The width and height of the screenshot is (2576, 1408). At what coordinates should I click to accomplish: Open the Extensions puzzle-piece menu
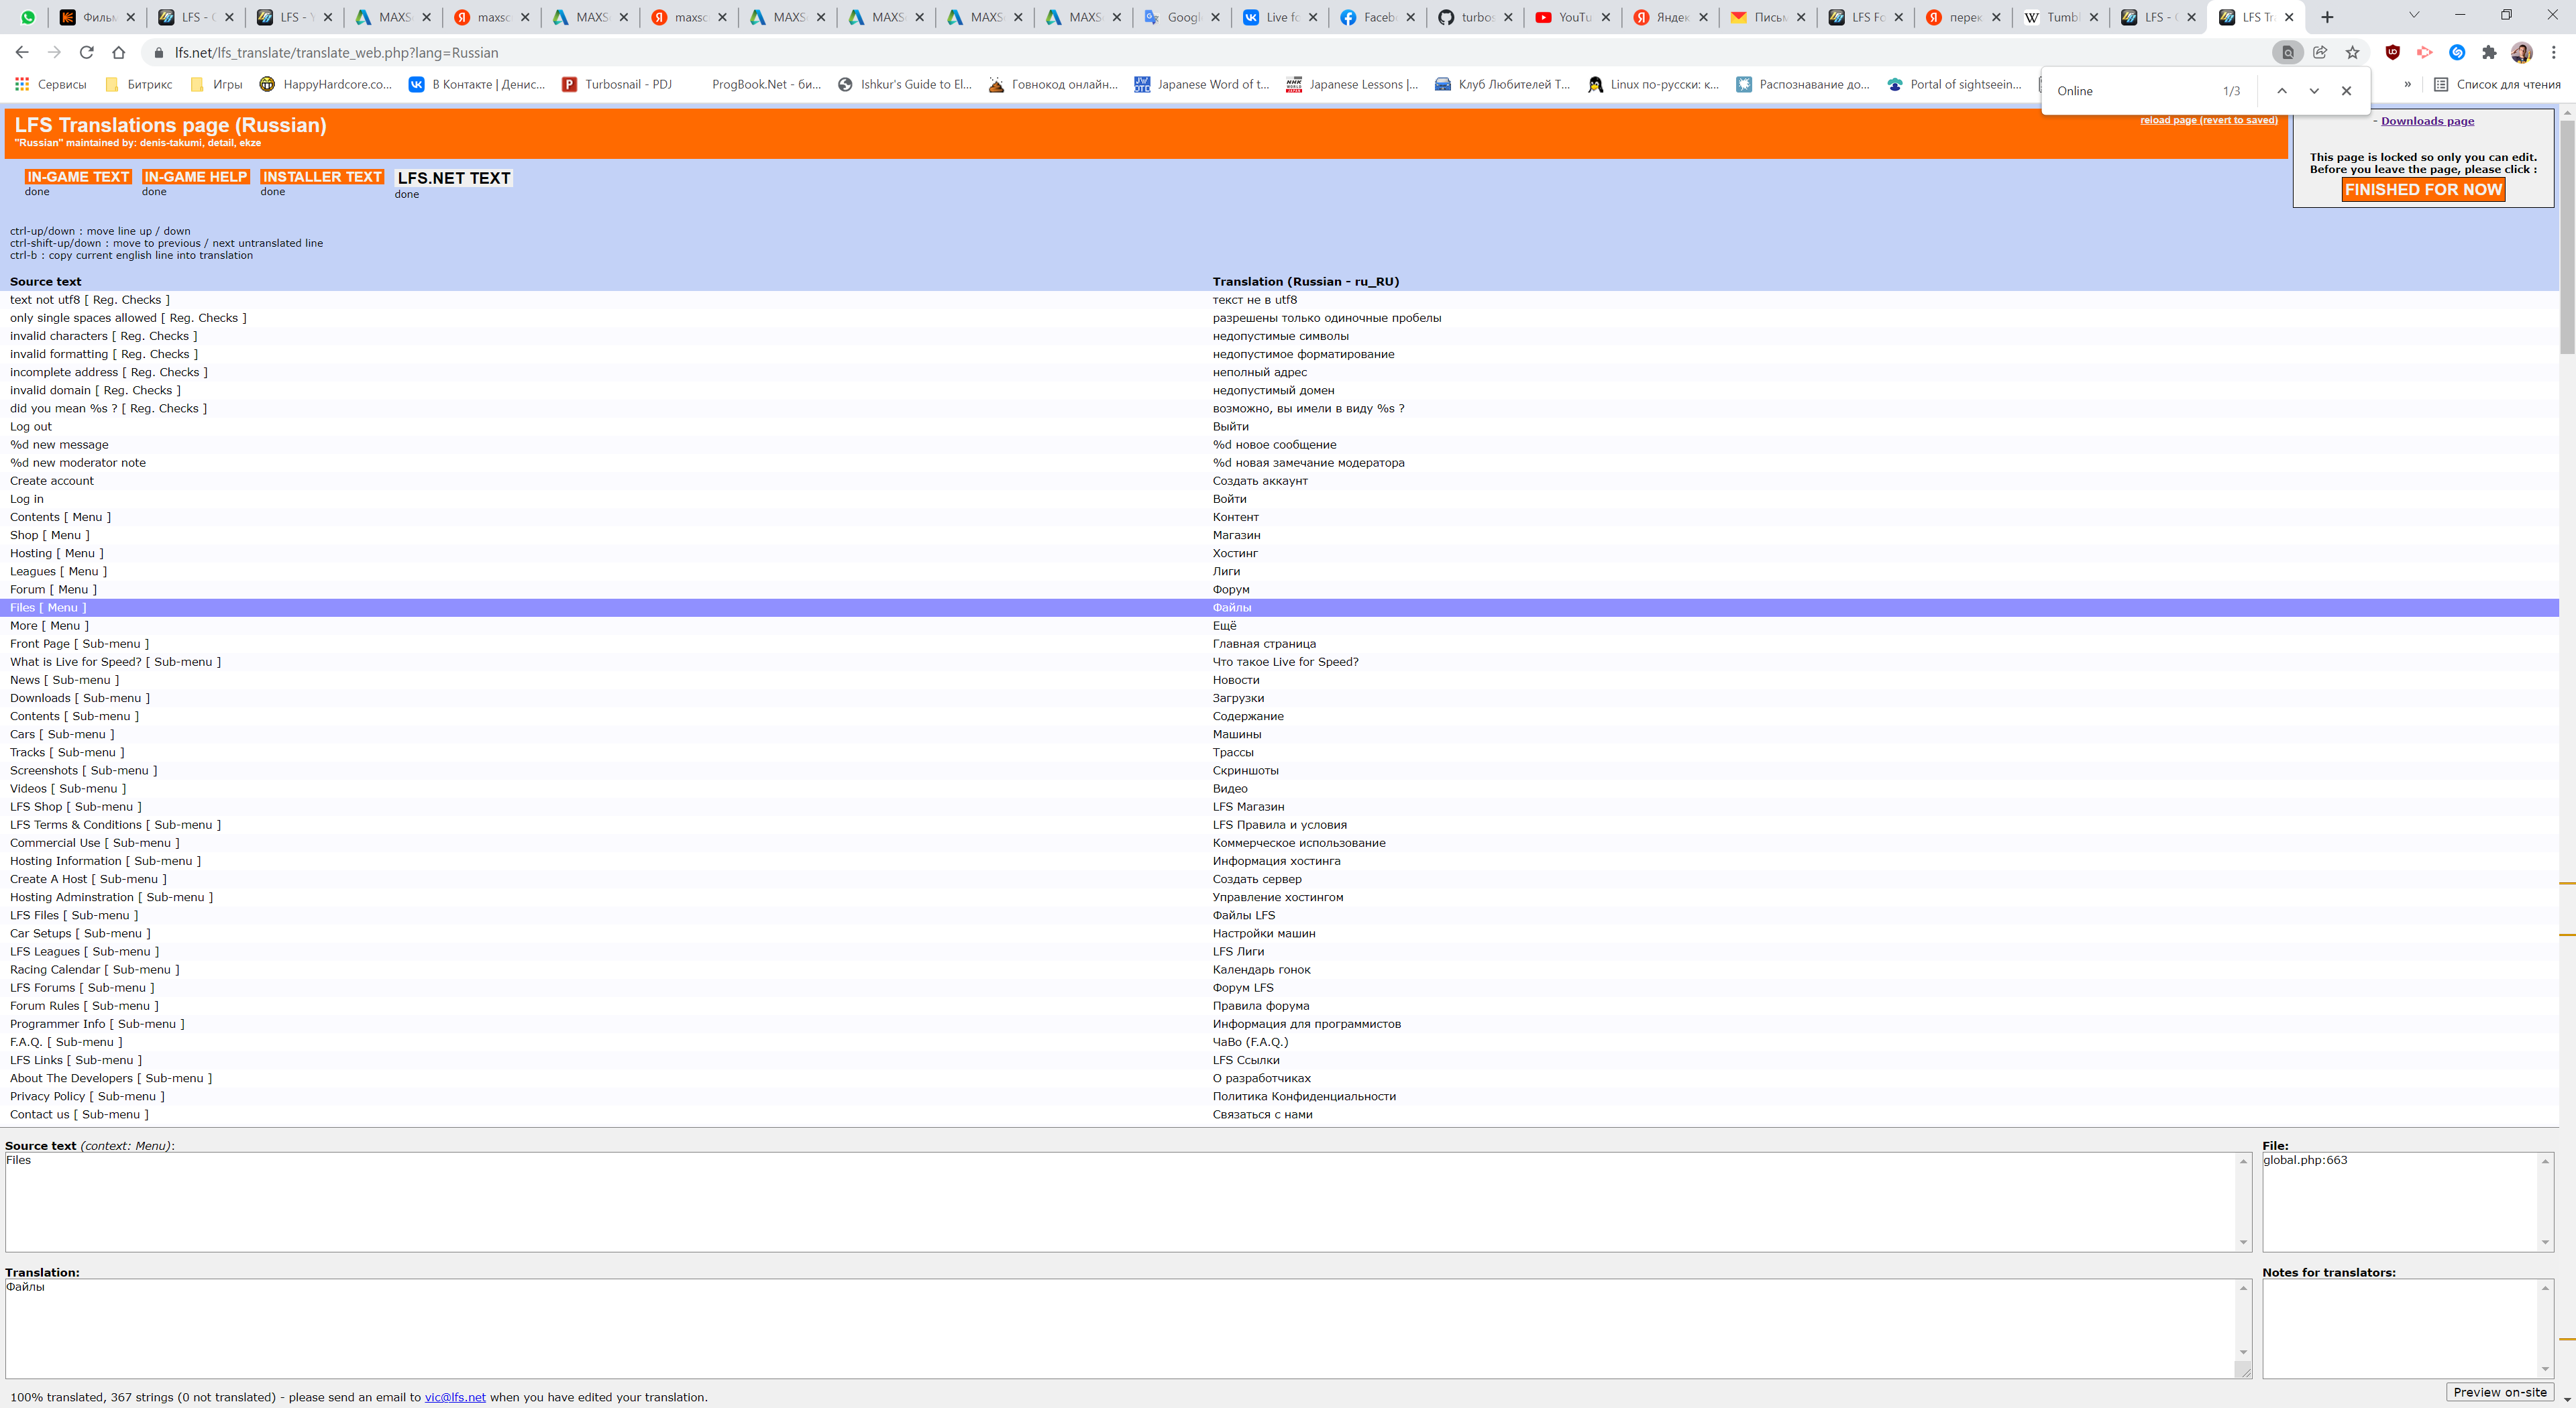point(2489,52)
